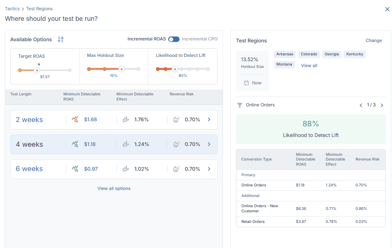Navigate to Tactics breadcrumb

pos(12,9)
